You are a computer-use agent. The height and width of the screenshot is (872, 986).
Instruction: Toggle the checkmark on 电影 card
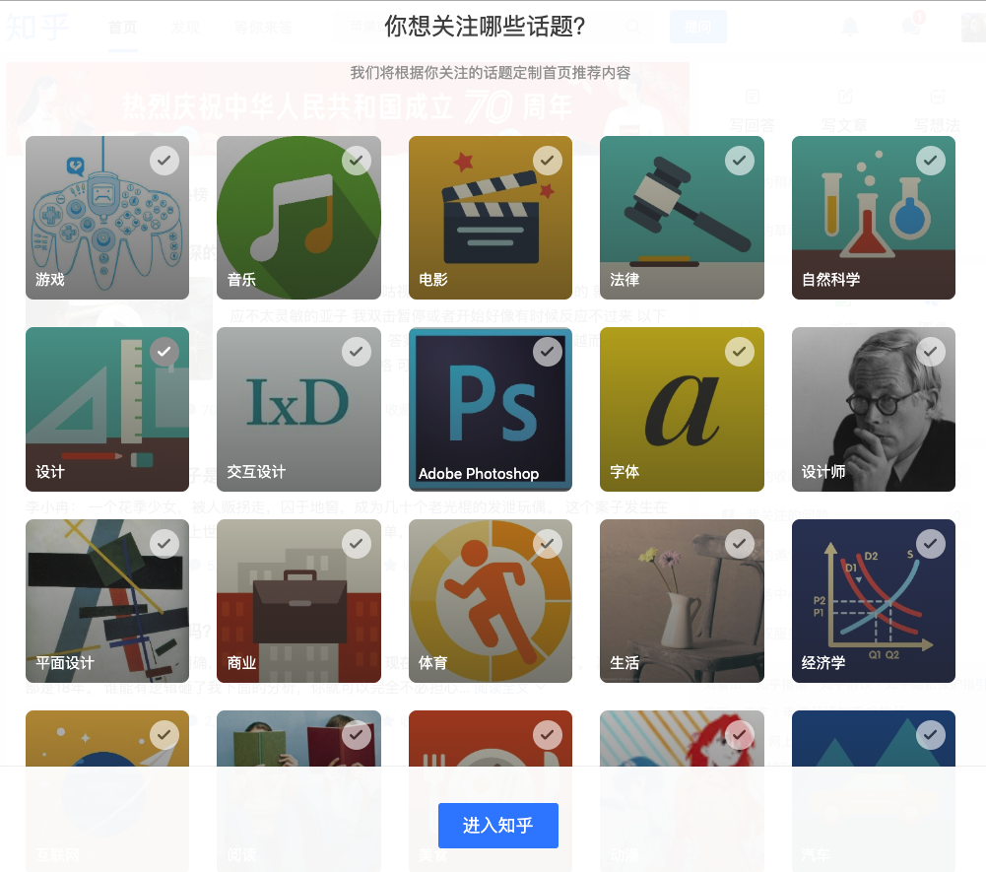coord(548,161)
